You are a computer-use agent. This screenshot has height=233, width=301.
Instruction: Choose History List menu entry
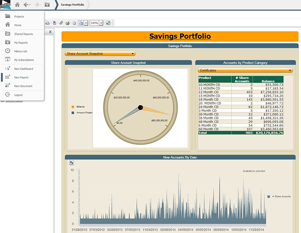(21, 51)
